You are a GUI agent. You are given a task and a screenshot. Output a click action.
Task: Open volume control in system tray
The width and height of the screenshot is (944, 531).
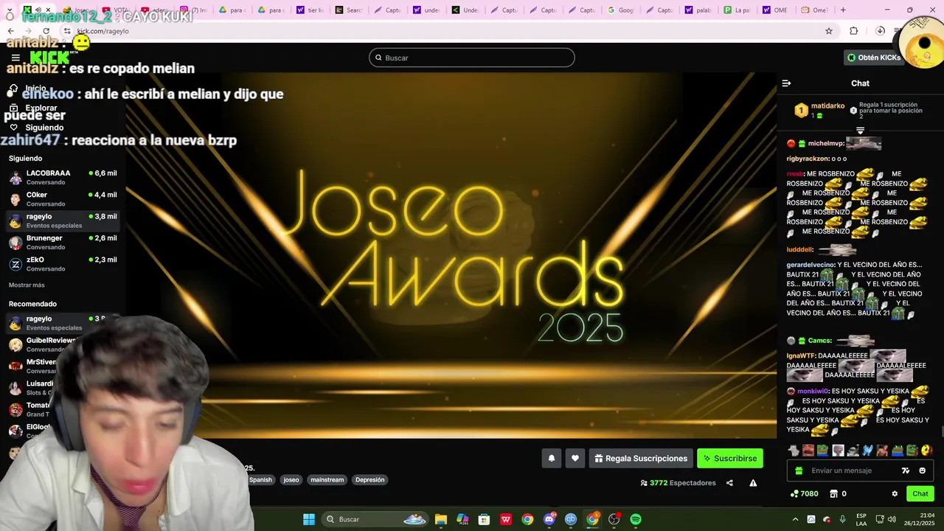(892, 519)
